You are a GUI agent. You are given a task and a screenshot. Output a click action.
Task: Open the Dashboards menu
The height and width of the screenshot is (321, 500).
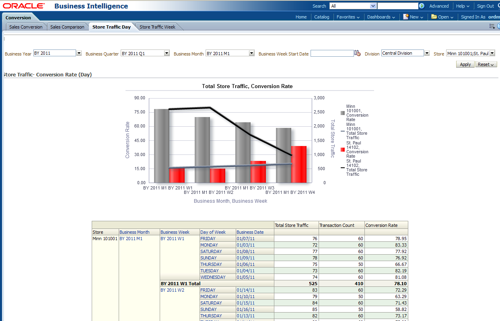coord(381,17)
